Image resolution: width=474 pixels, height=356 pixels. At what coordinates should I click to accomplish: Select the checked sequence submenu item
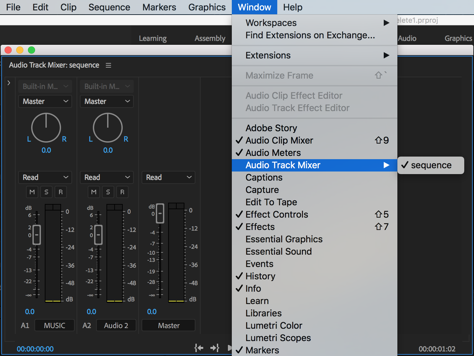(x=431, y=165)
